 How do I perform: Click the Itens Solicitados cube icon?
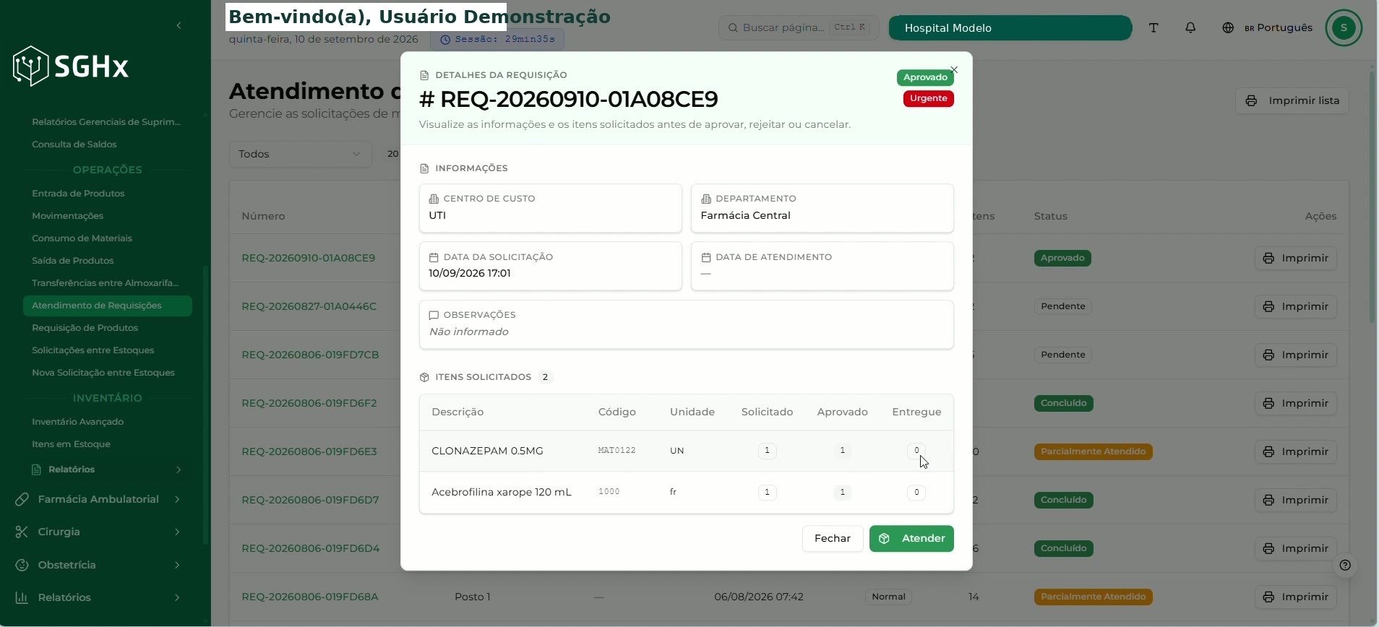(x=424, y=377)
